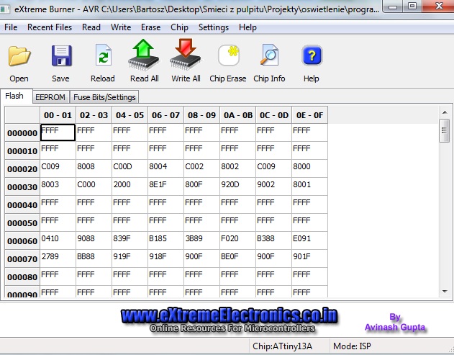Select cell 9088 in row 000060

[94, 241]
